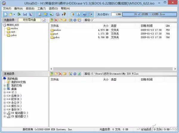Select pdos folder in disc tree
Screen dimensions: 179x133
click(x=14, y=35)
